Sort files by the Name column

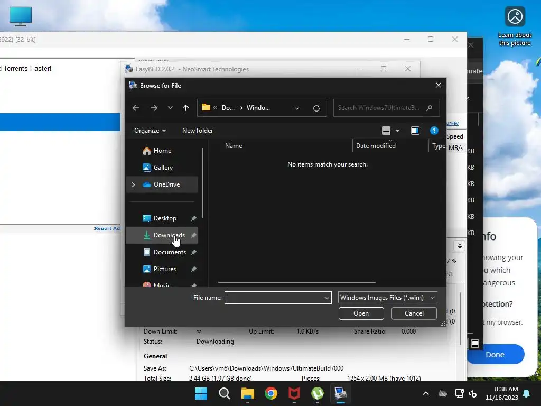pos(234,146)
